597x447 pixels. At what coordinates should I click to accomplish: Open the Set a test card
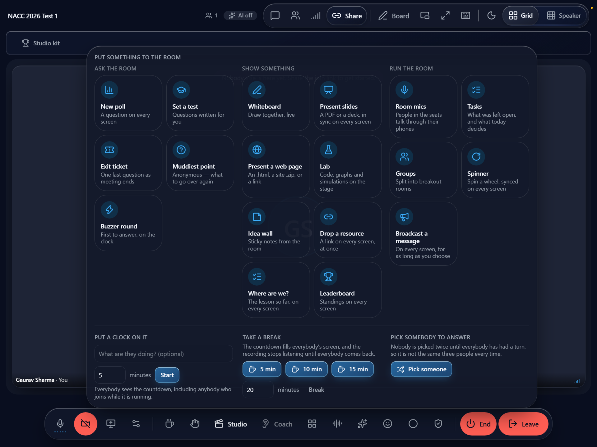point(200,103)
